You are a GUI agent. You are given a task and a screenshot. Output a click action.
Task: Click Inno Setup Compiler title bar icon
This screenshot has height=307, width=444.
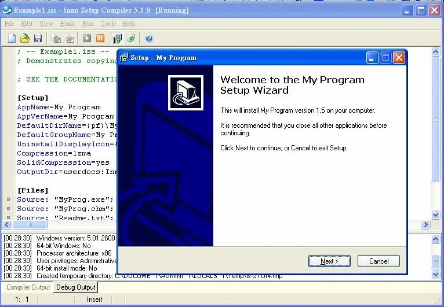tap(7, 10)
